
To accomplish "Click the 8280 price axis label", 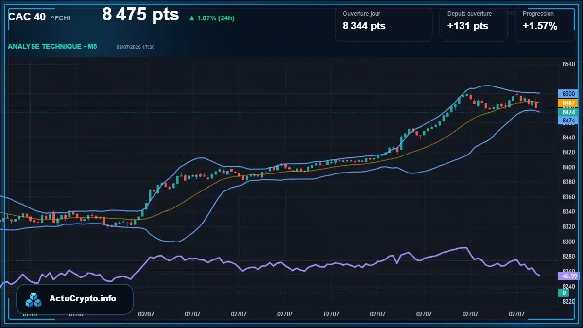I will click(x=568, y=256).
